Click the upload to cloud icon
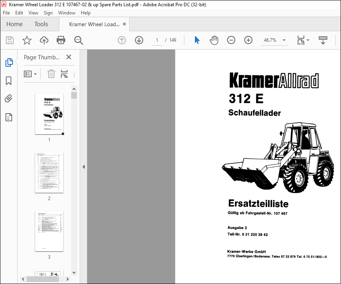341x284 pixels. [44, 40]
